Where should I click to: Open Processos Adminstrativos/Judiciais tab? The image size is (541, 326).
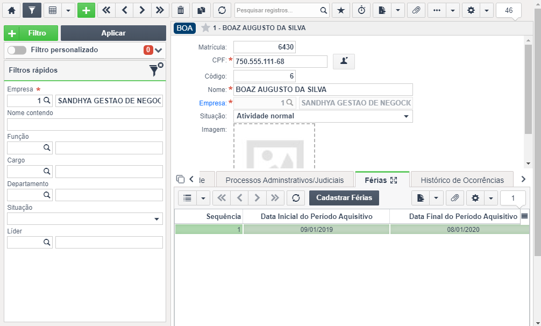pyautogui.click(x=284, y=180)
